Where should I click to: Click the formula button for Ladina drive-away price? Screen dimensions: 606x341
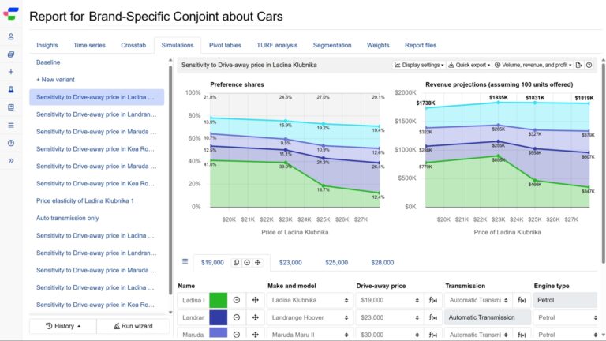click(432, 300)
